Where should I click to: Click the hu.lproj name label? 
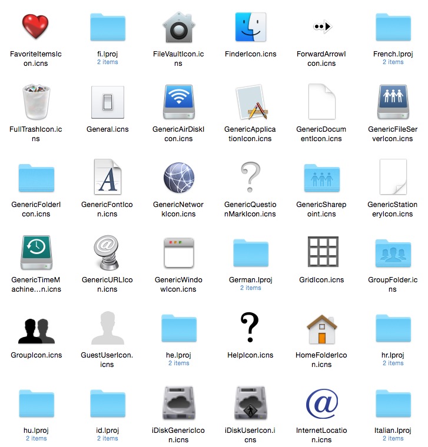(36, 430)
